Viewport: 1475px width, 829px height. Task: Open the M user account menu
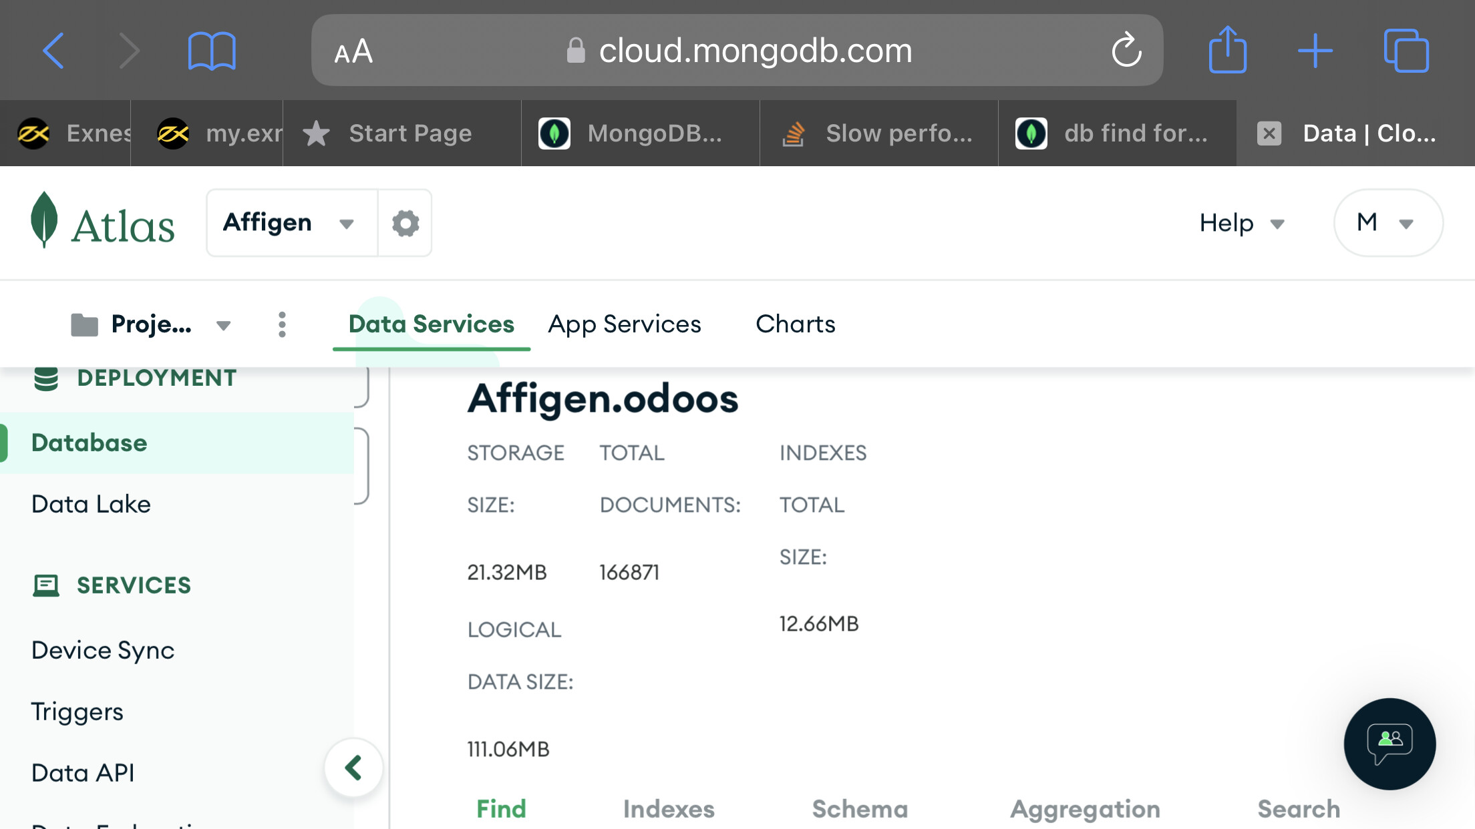pyautogui.click(x=1387, y=223)
